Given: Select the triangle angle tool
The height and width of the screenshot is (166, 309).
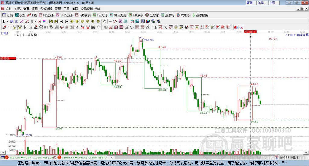Looking at the screenshot, I should pos(56,27).
